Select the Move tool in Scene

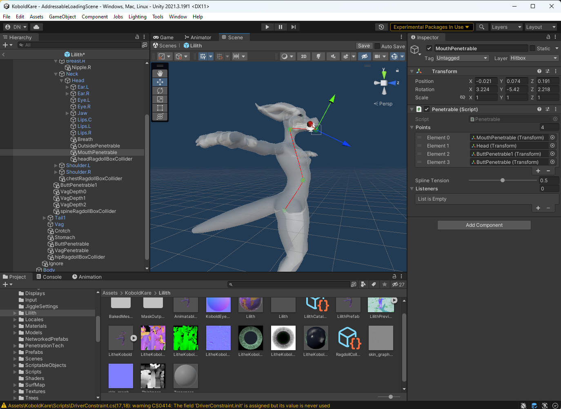tap(160, 82)
